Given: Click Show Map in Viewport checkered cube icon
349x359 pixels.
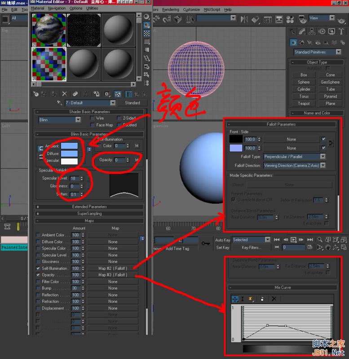Looking at the screenshot, I should click(x=118, y=94).
